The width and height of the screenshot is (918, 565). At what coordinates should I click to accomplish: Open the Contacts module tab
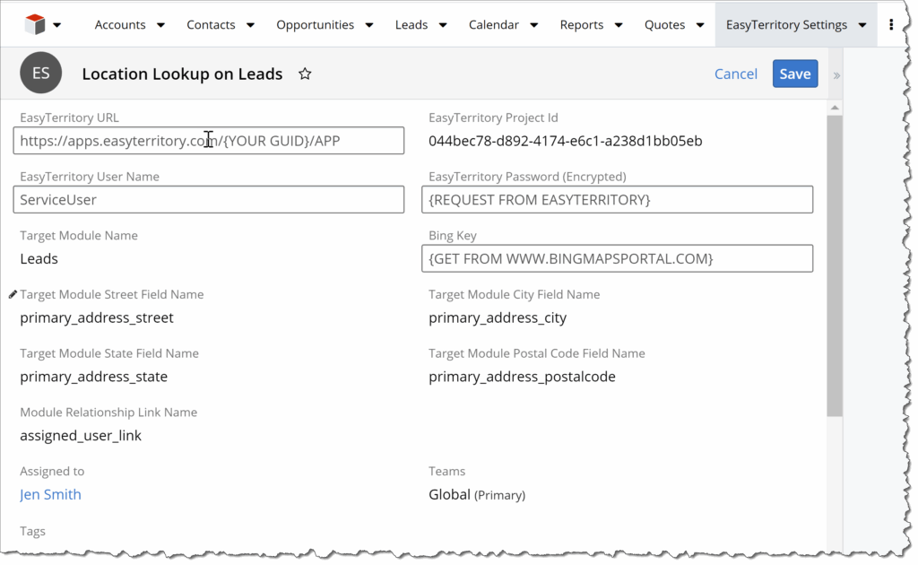[211, 25]
